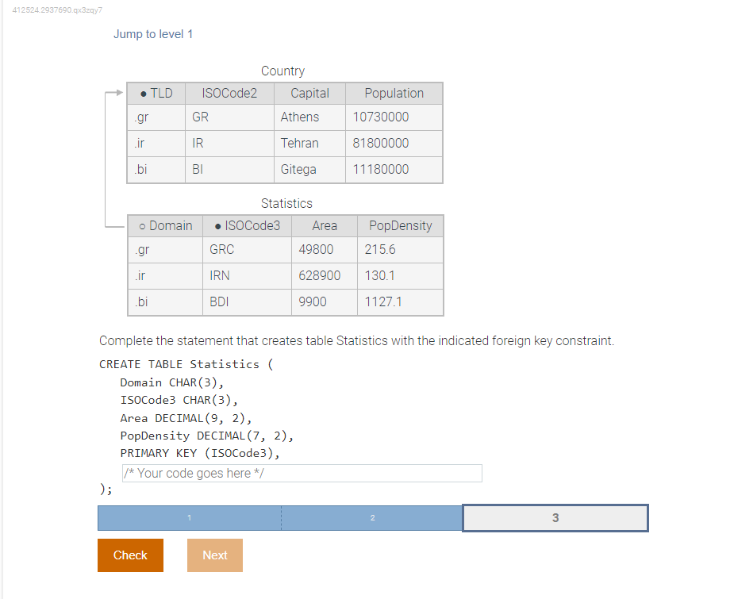Viewport: 734px width, 599px height.
Task: Click the ISOCode2 column header
Action: (229, 93)
